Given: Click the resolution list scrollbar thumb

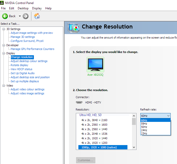Looking at the screenshot, I should click(x=134, y=122).
